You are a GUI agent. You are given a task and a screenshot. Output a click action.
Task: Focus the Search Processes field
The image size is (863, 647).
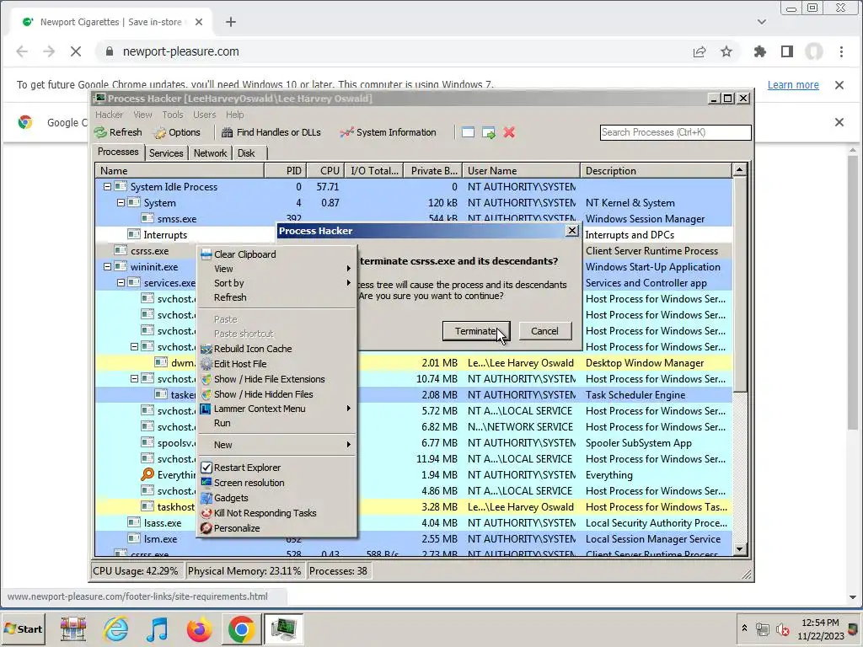click(x=675, y=132)
